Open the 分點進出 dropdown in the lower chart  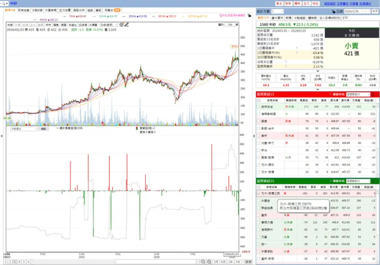[x=24, y=129]
